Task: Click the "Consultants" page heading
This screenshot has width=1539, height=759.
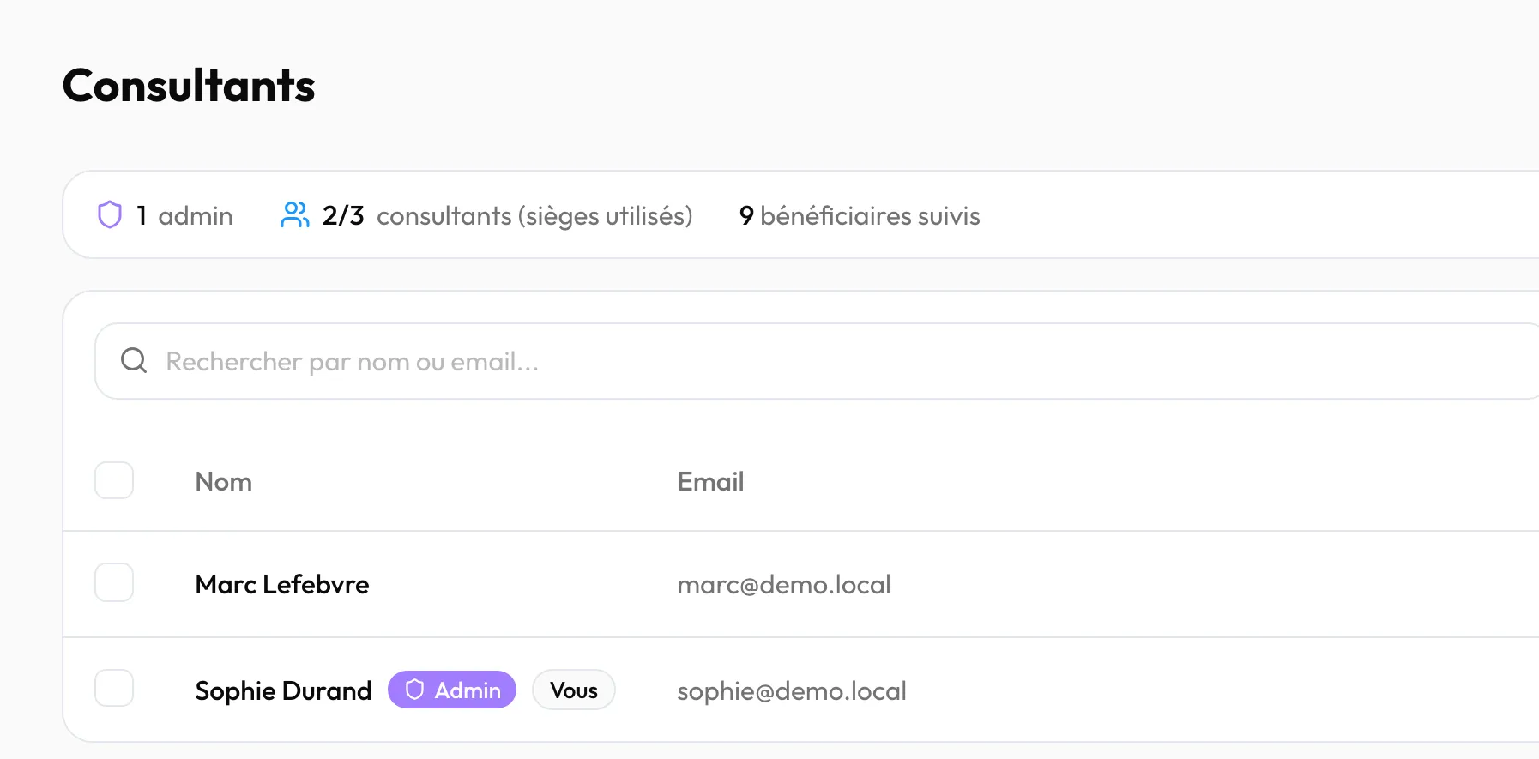Action: tap(189, 86)
